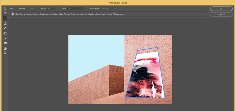Open the Opacity dropdown arrow
Screen dimensions: 235x111
pos(55,9)
